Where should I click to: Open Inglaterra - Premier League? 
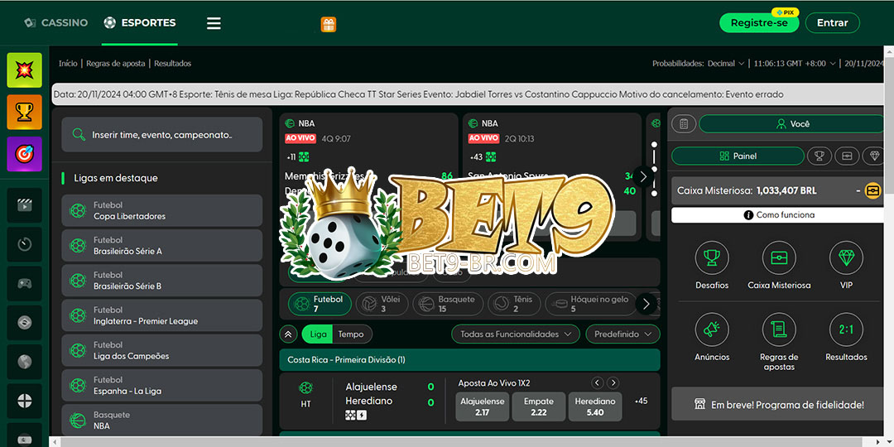click(162, 315)
